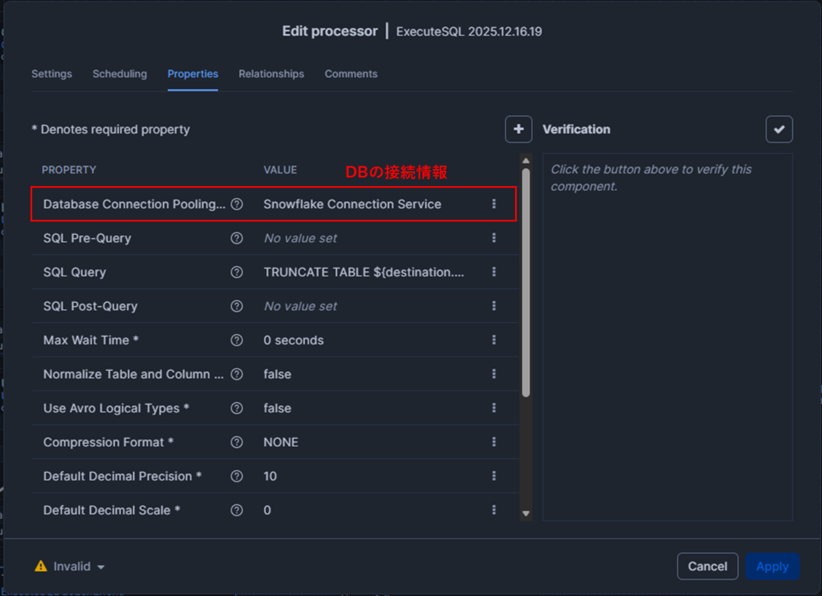Image resolution: width=822 pixels, height=596 pixels.
Task: Open help tooltip for SQL Post-Query
Action: point(237,306)
